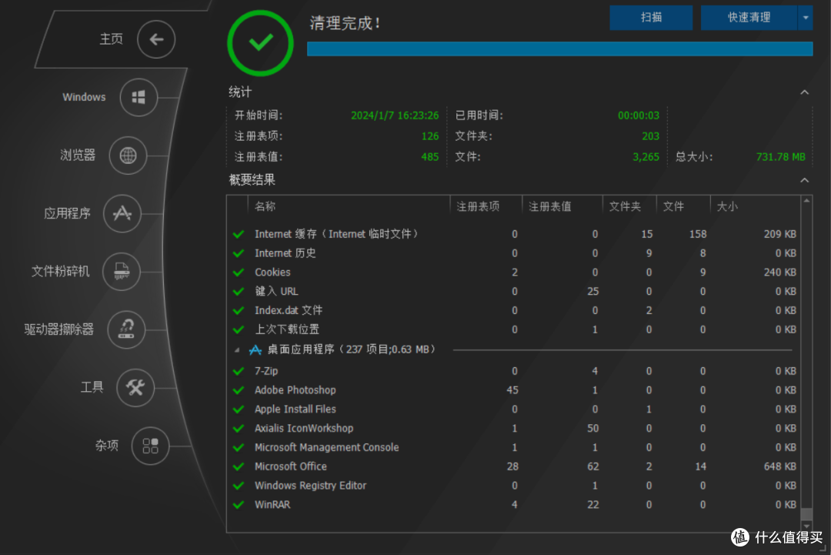This screenshot has height=555, width=831.
Task: Collapse the 桌面应用程序 group triangle
Action: [237, 349]
